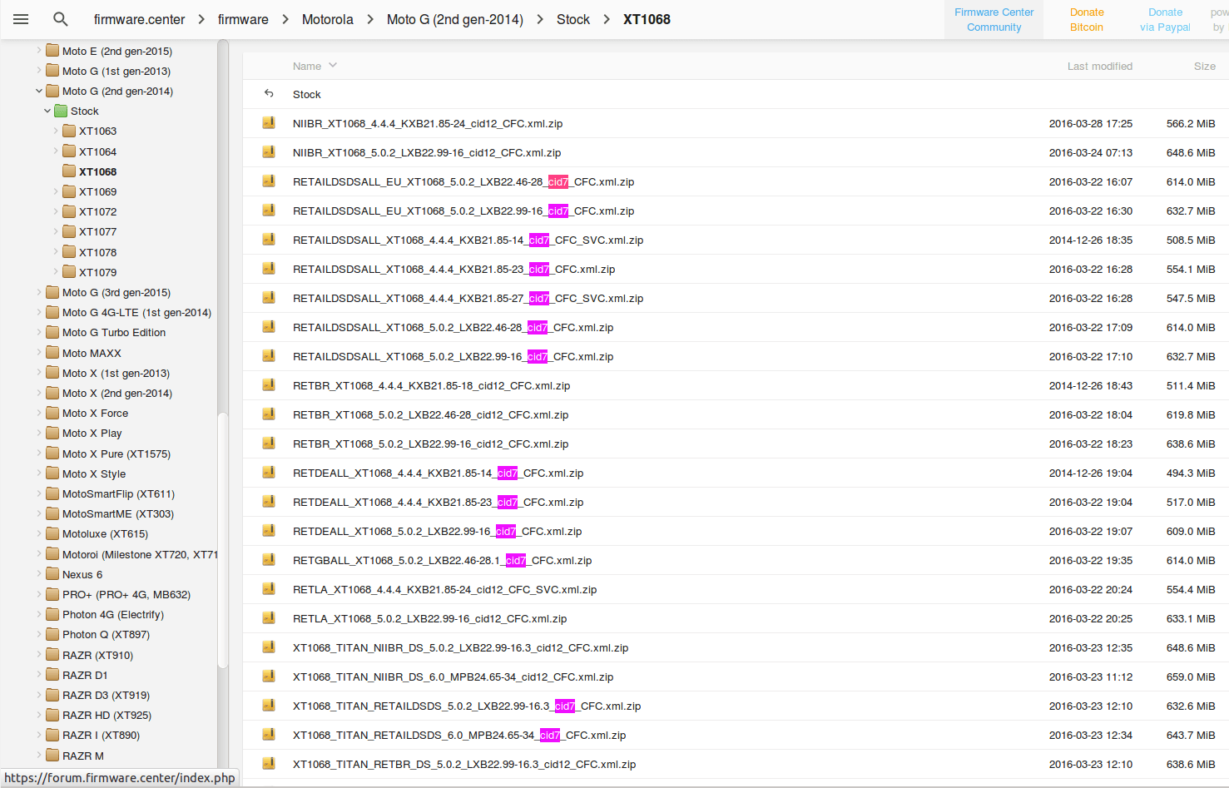Open Firmware Center Community link
Viewport: 1229px width, 788px height.
(x=994, y=20)
